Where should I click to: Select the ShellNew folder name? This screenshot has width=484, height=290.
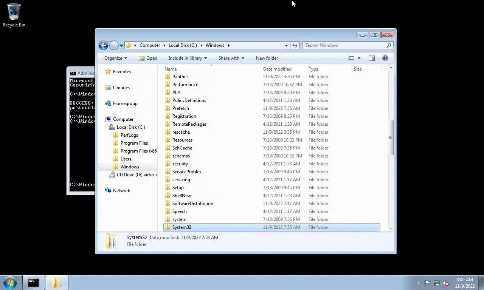point(181,196)
